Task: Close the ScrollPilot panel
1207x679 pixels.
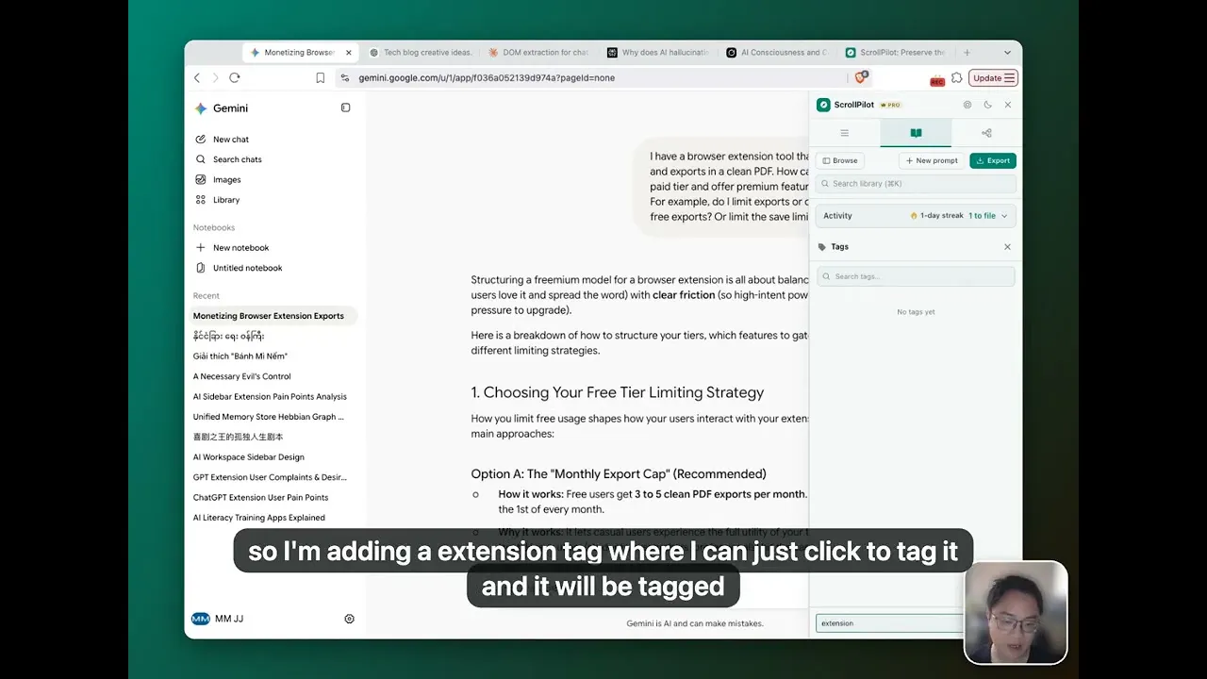Action: (1008, 105)
